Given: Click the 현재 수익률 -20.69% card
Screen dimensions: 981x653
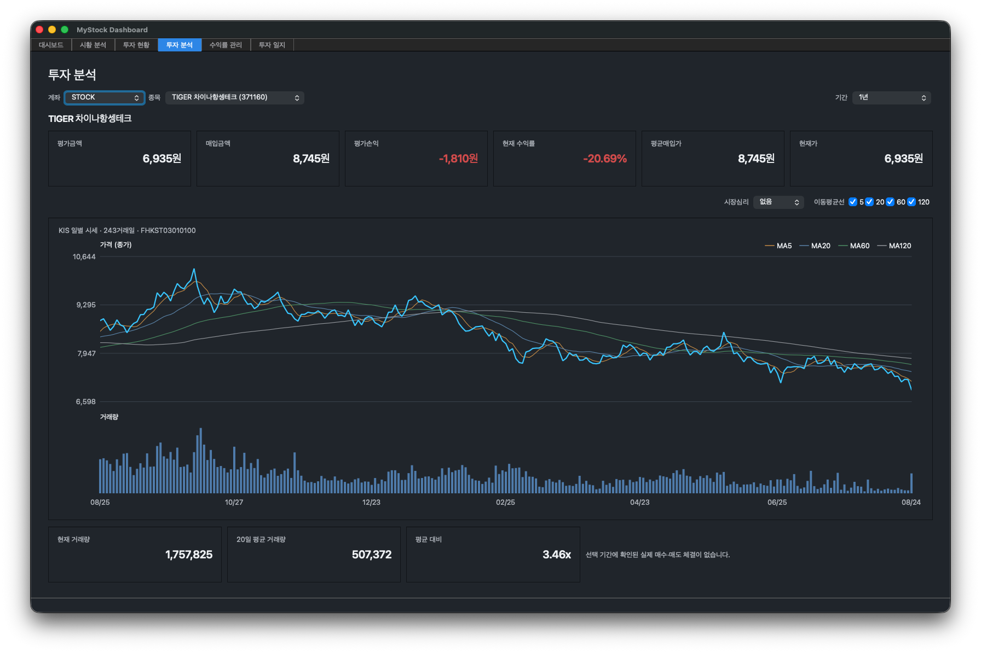Looking at the screenshot, I should [x=564, y=159].
